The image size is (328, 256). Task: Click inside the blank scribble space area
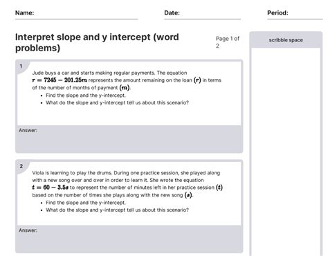(x=286, y=151)
